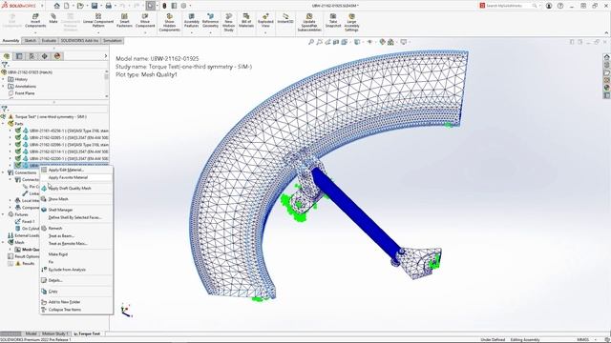Image resolution: width=611 pixels, height=343 pixels.
Task: Select Apply Draft Quality Mesh
Action: click(x=76, y=189)
